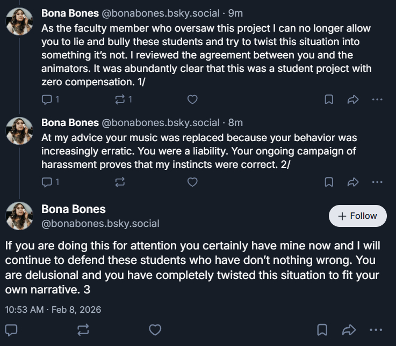Repost the second post marked 2/
Viewport: 396px width, 346px height.
[x=120, y=182]
